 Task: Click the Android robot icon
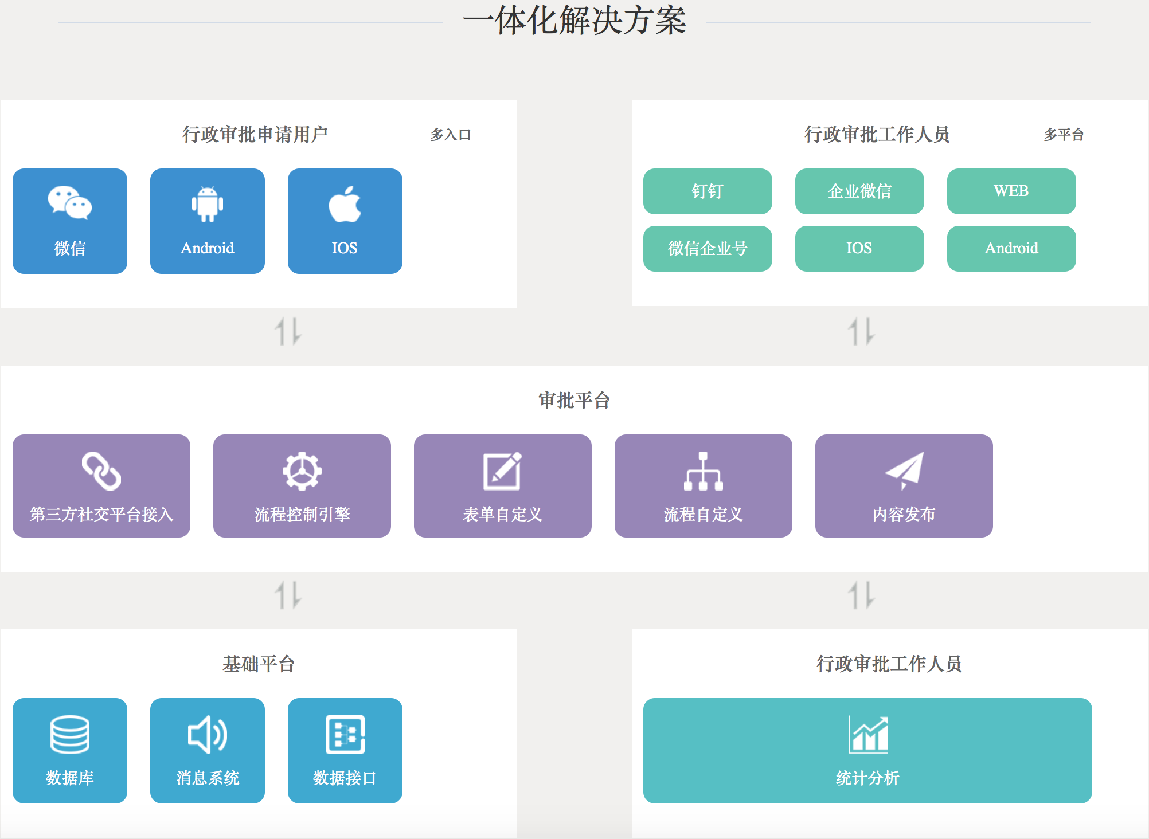click(x=208, y=204)
